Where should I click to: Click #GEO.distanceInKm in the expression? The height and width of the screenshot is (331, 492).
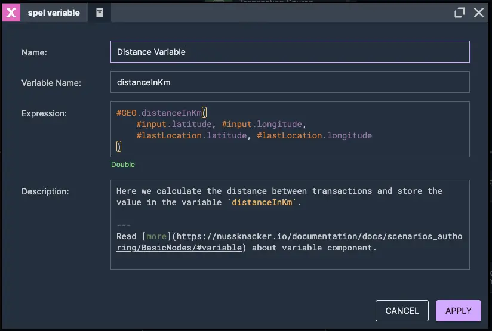tap(159, 113)
